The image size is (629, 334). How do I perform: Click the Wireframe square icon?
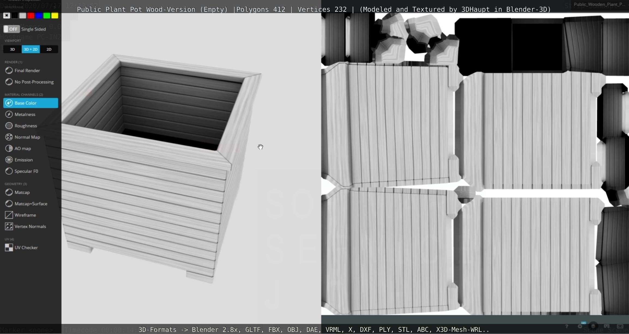[9, 215]
